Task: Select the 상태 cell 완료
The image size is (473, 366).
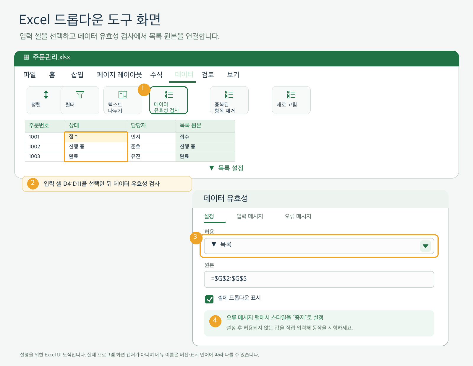Action: pyautogui.click(x=96, y=156)
